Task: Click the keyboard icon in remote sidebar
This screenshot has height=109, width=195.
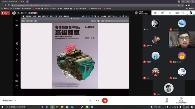Action: [x=17, y=81]
